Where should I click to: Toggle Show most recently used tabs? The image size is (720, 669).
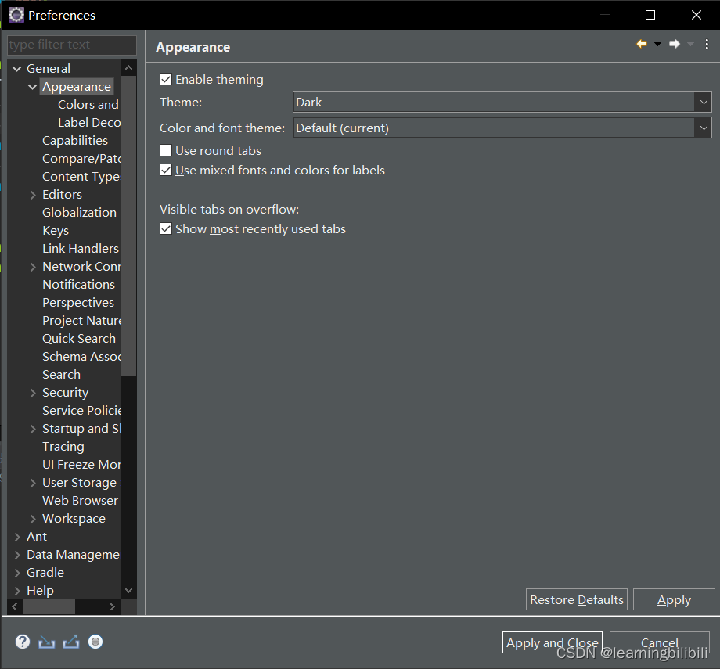(x=166, y=228)
